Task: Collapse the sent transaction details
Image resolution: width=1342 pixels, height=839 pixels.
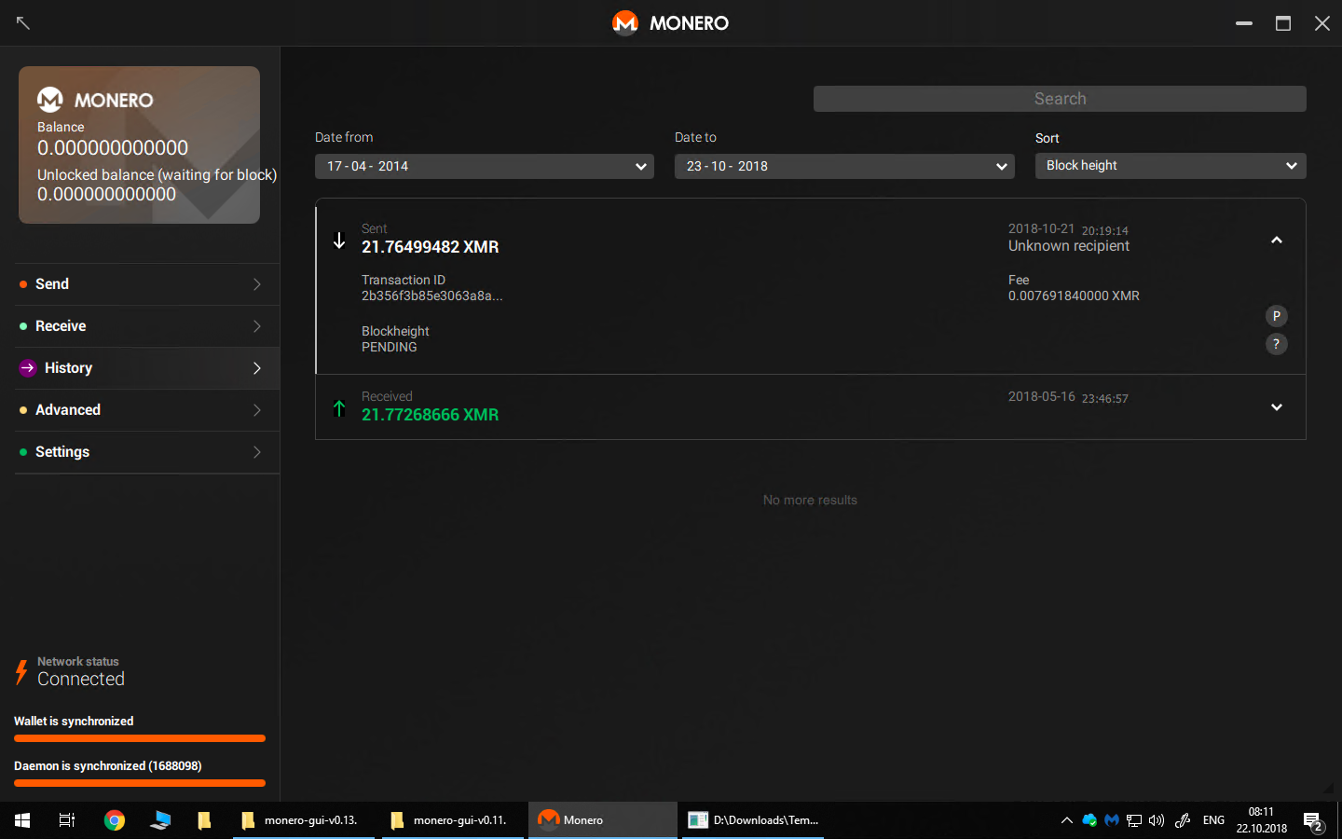Action: pyautogui.click(x=1277, y=241)
